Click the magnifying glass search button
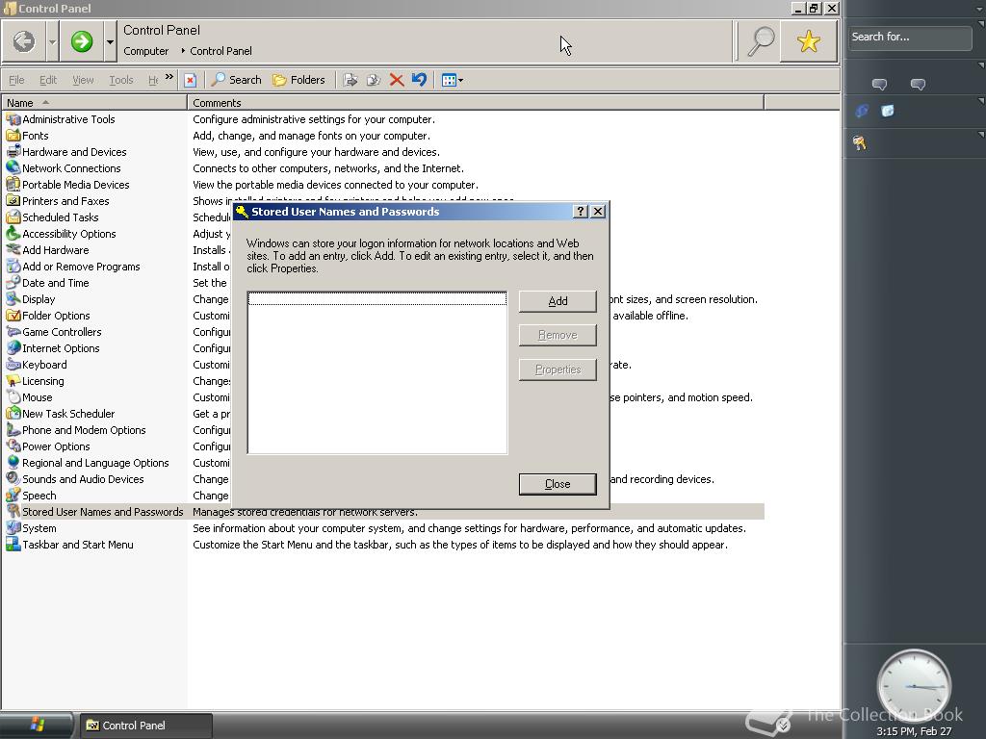This screenshot has height=739, width=986. (x=761, y=41)
